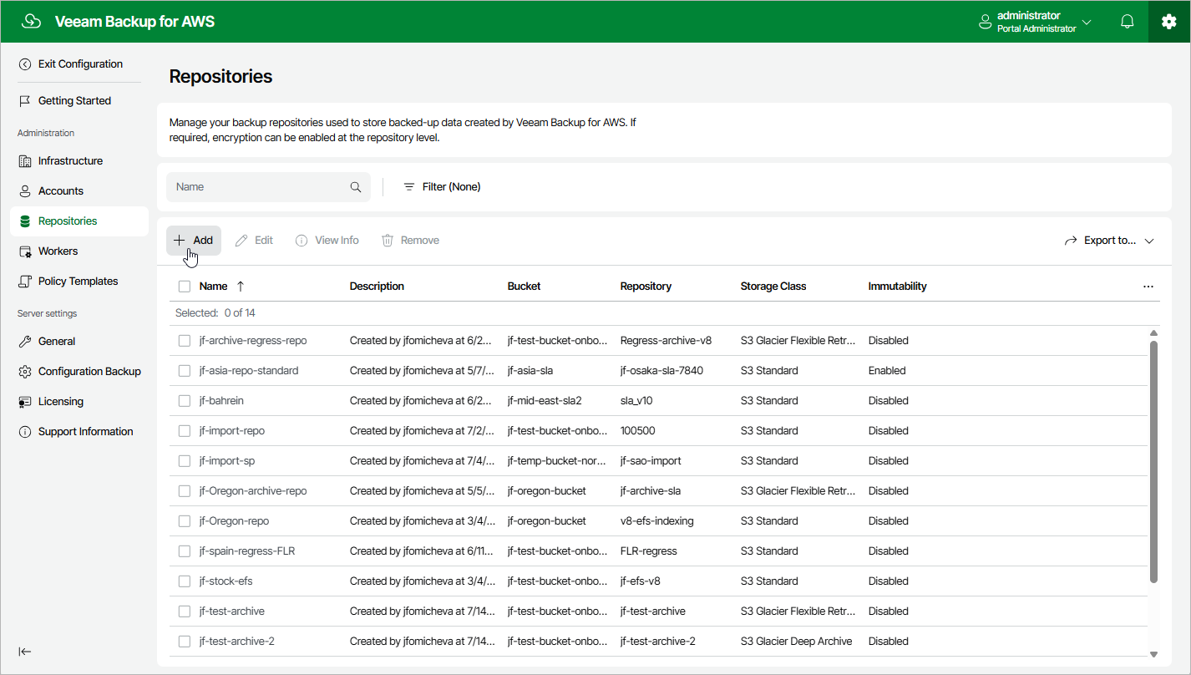Expand the administrator account dropdown chevron

(1087, 22)
